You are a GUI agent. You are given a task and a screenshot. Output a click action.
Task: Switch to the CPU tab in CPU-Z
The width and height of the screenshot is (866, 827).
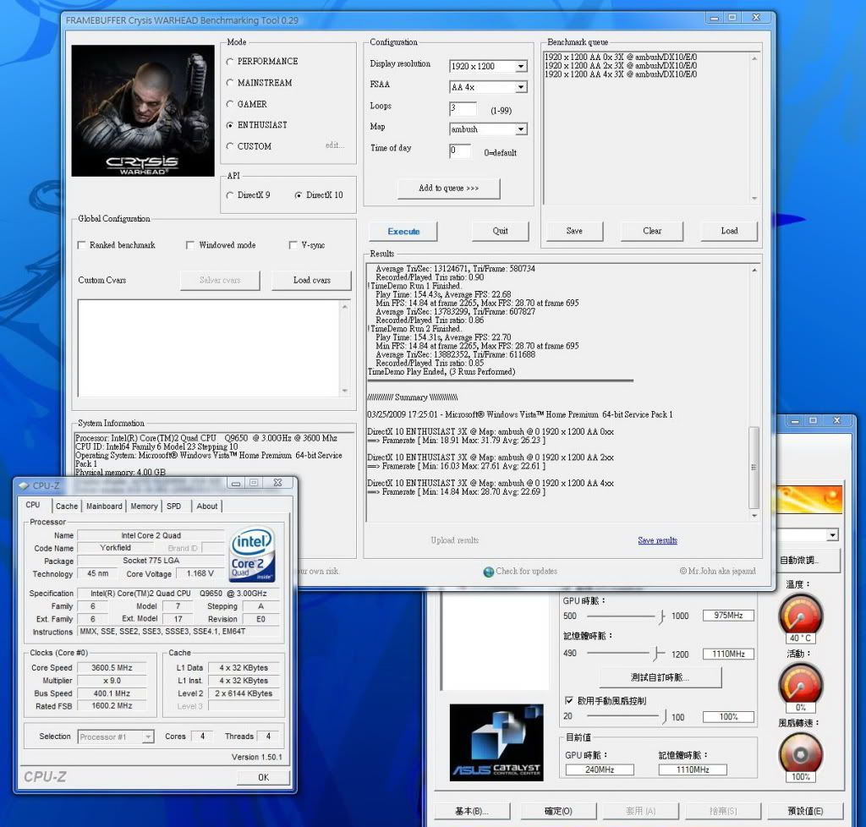[x=33, y=505]
